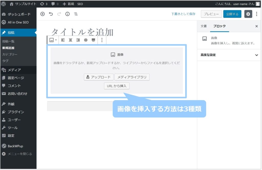Set image to full width

pos(93,40)
